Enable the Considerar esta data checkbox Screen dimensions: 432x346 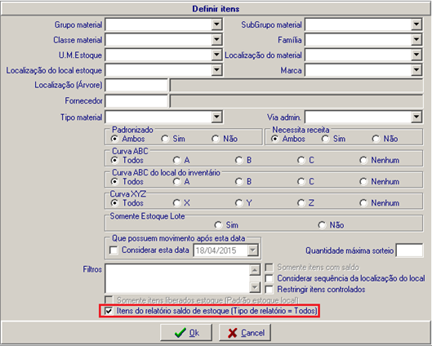[x=114, y=251]
